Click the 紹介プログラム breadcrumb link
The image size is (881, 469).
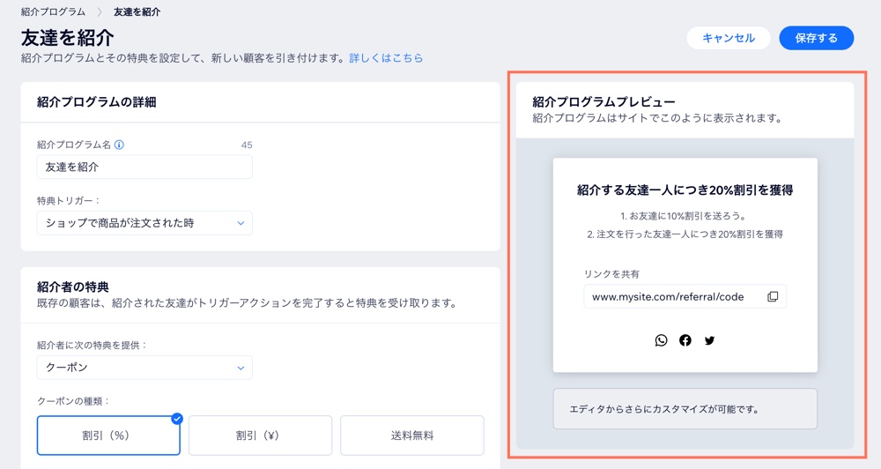coord(54,11)
